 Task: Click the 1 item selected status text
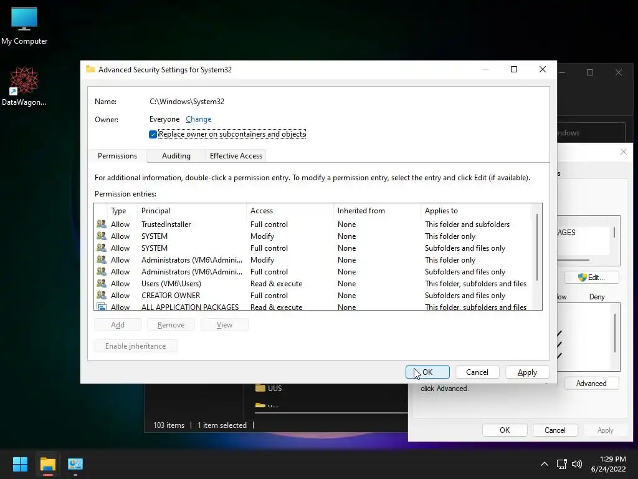coord(222,425)
